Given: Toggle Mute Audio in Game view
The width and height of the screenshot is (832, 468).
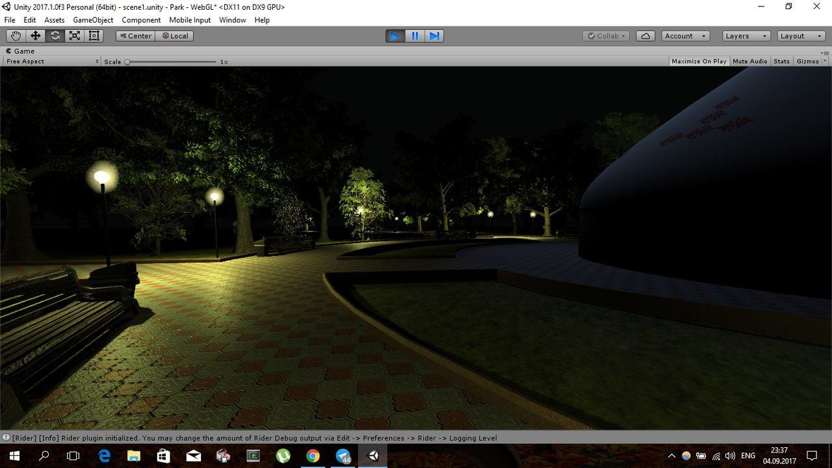Looking at the screenshot, I should (750, 61).
